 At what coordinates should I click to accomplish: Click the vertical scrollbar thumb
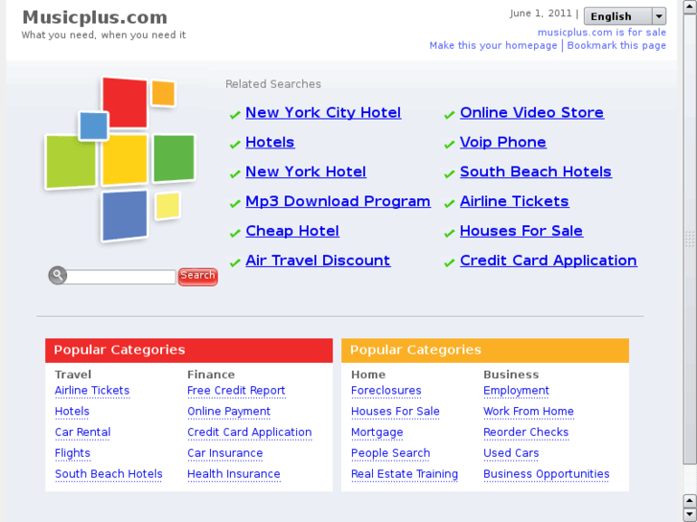pyautogui.click(x=689, y=239)
